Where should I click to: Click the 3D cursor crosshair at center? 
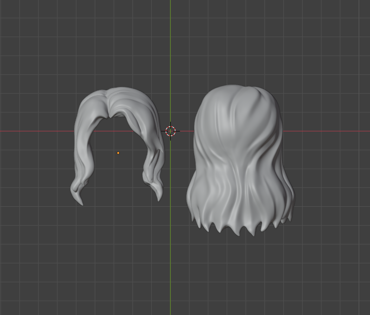(x=170, y=131)
